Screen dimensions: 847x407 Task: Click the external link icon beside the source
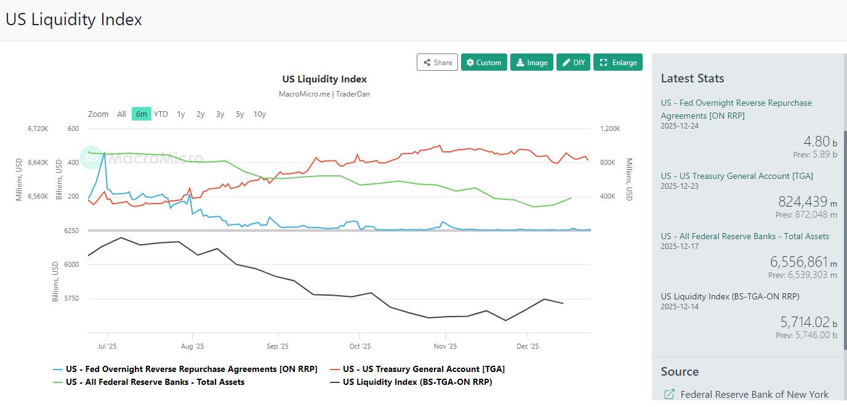[670, 394]
